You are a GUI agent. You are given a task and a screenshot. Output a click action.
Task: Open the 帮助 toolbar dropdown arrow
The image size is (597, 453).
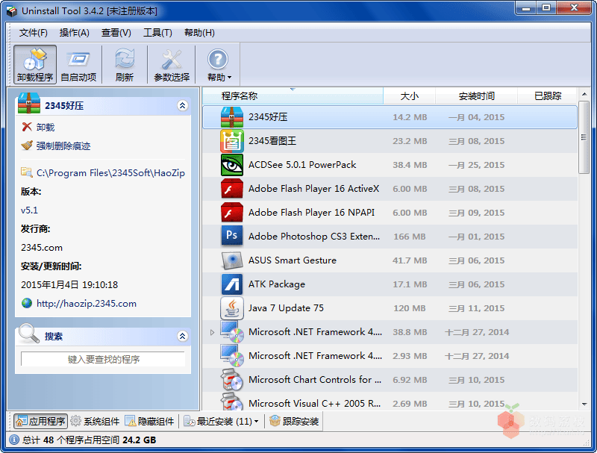coord(229,78)
